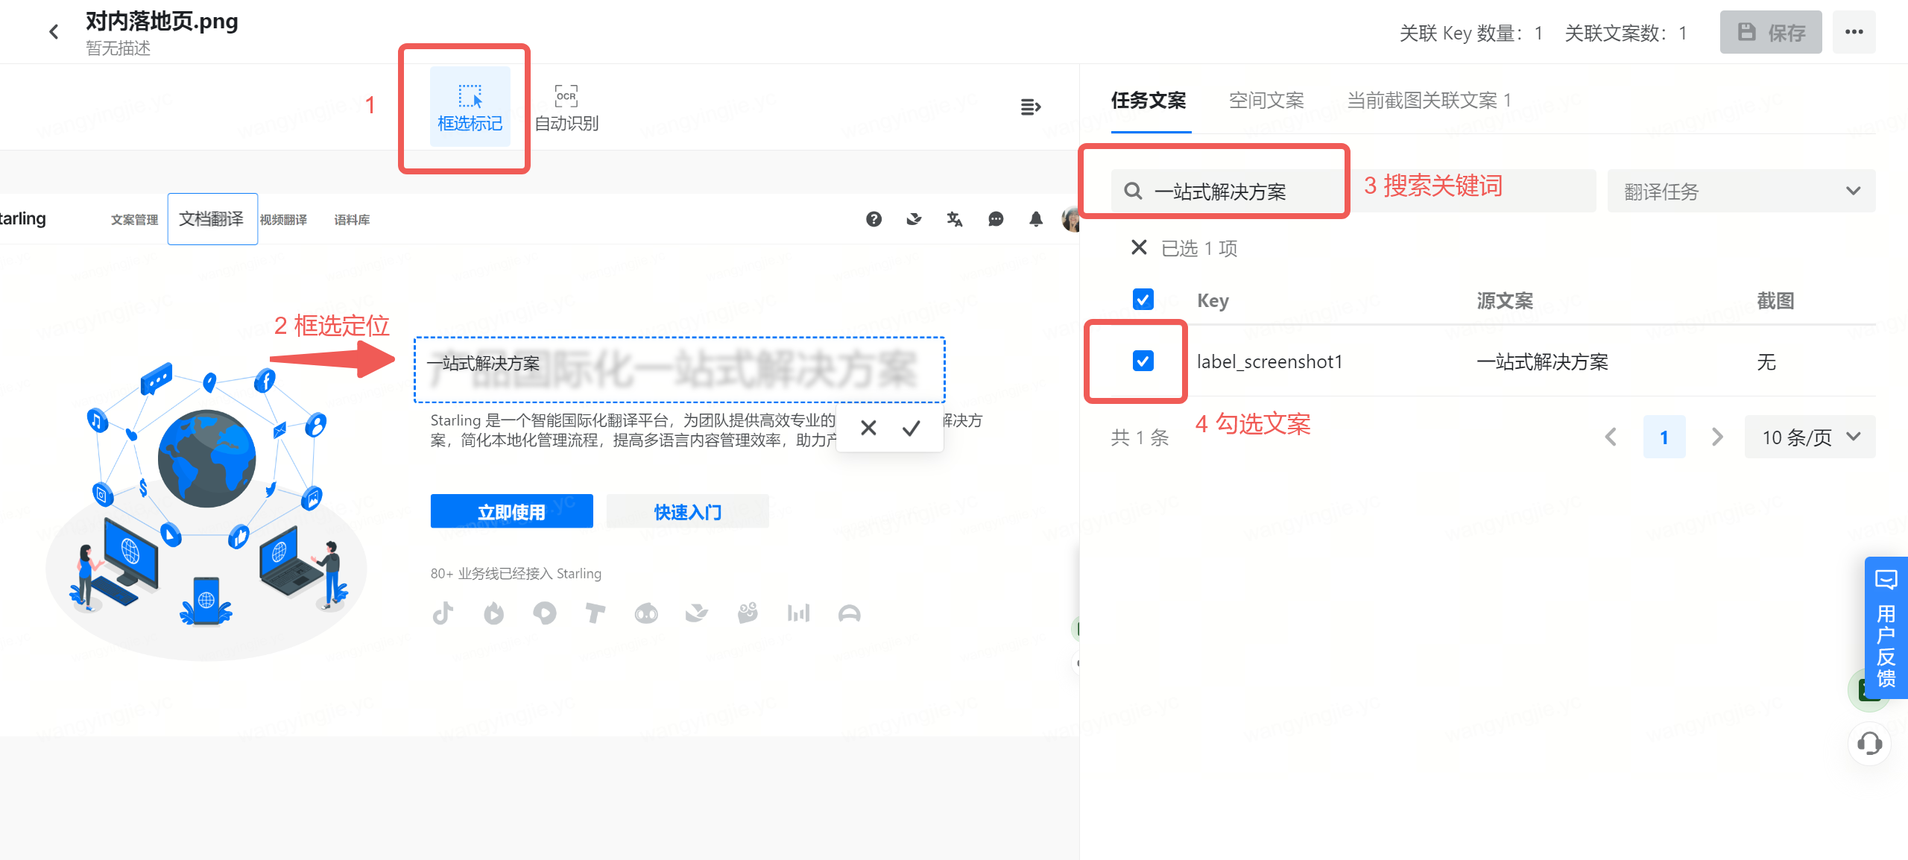Cancel the selection with the X icon
This screenshot has height=860, width=1908.
tap(868, 428)
